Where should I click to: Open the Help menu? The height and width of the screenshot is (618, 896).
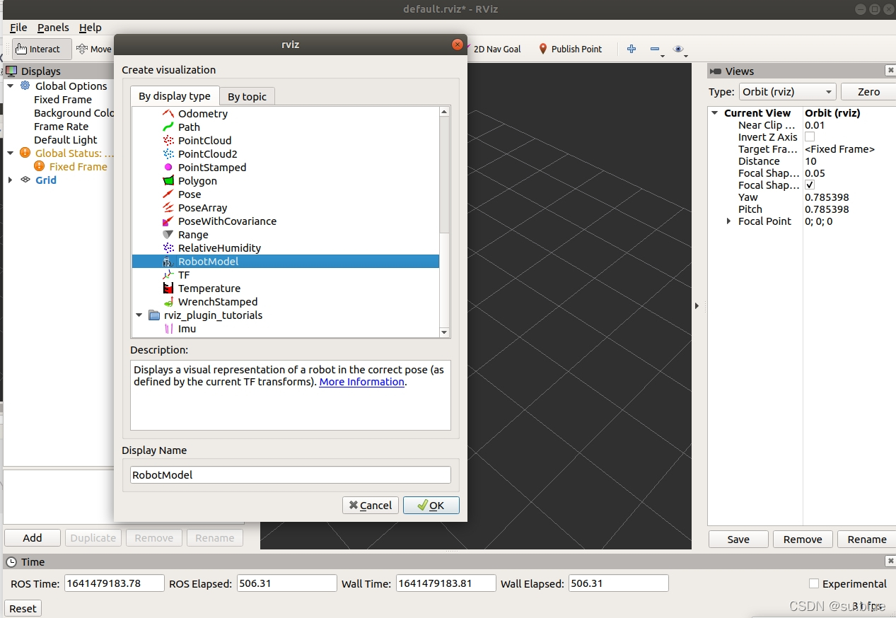[91, 27]
